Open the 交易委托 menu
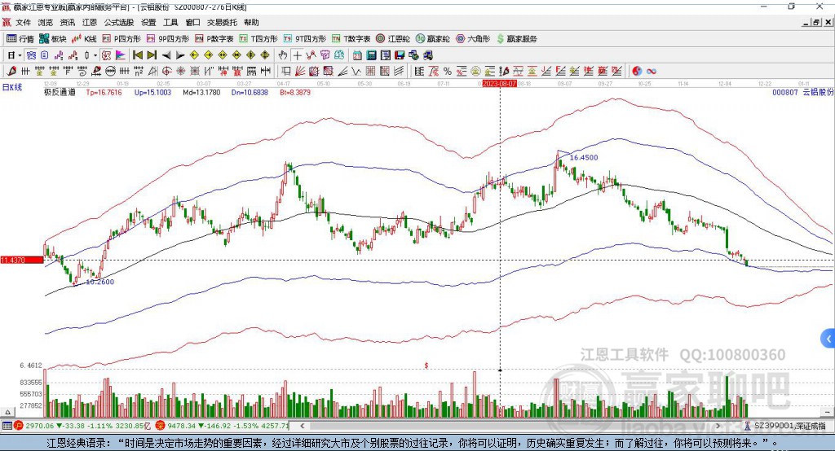835x451 pixels. (x=222, y=22)
